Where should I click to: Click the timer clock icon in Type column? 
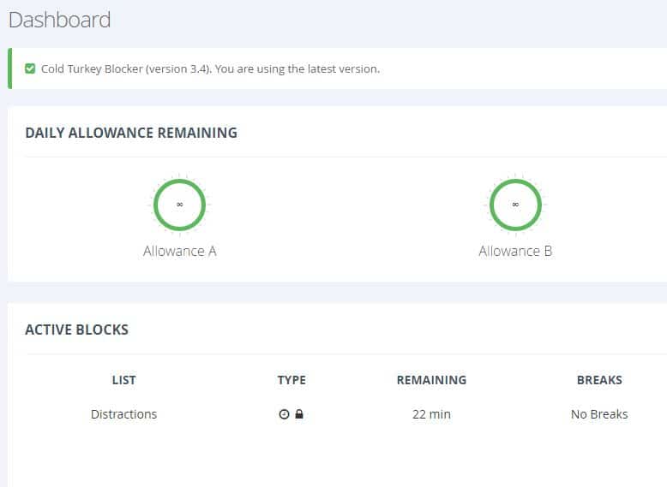pos(284,414)
